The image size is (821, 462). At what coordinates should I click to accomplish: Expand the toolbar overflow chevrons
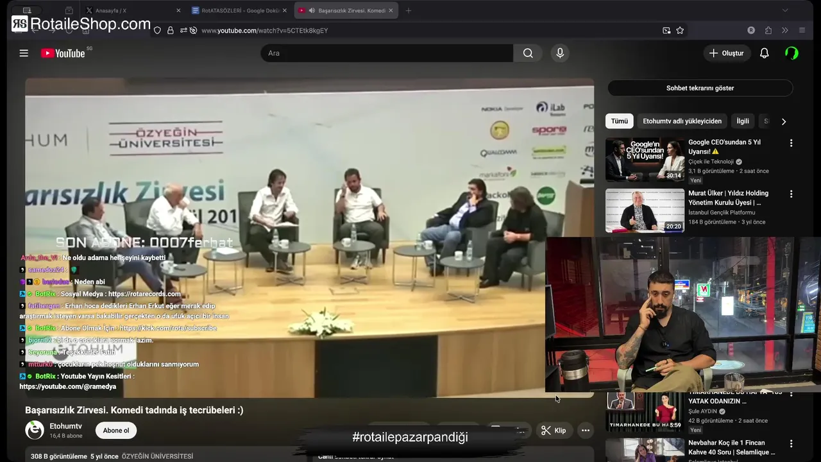point(784,30)
